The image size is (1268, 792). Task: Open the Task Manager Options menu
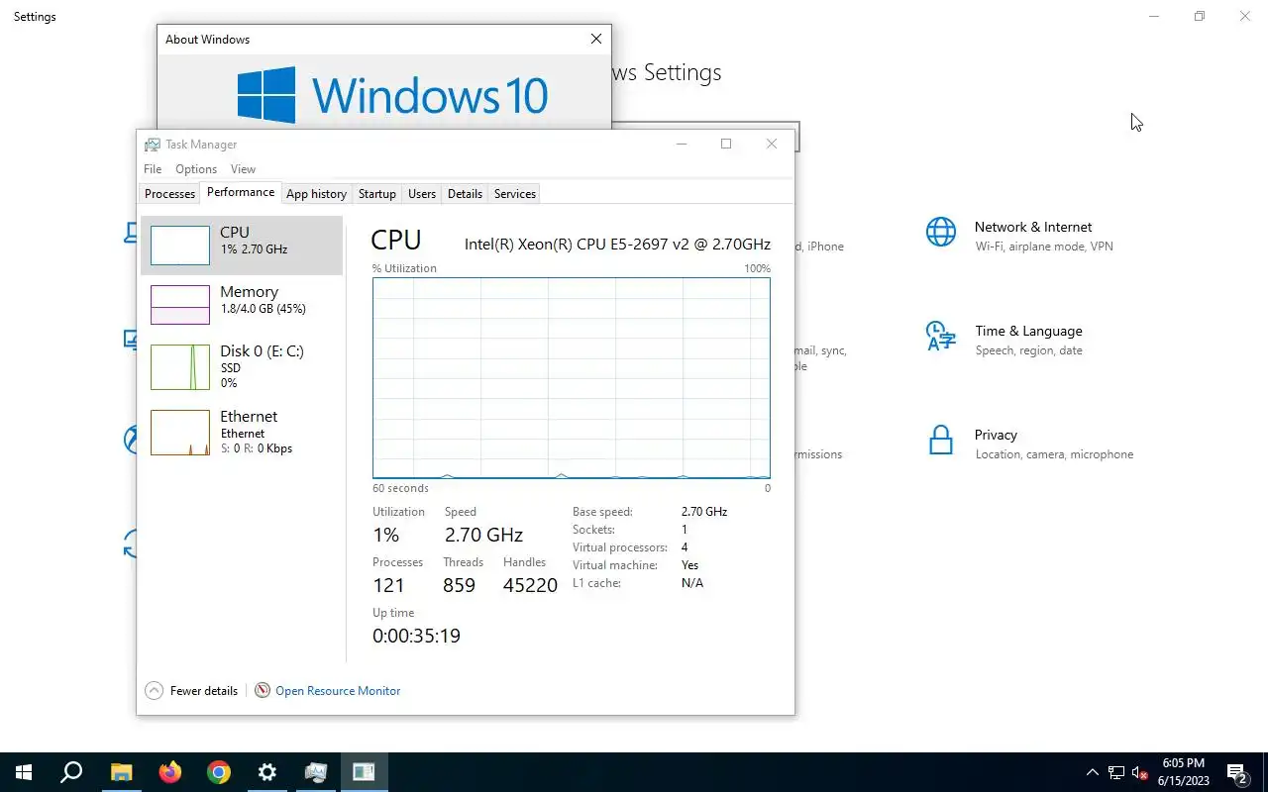pos(196,169)
